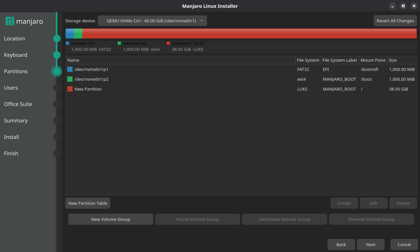Click the green icon of /dev/nvme0n1p2 row
This screenshot has width=420, height=252.
point(70,79)
